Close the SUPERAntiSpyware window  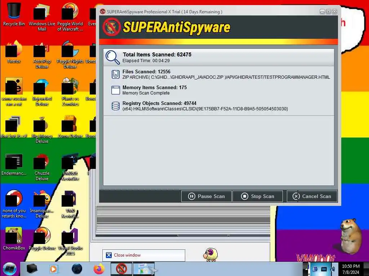(x=335, y=11)
